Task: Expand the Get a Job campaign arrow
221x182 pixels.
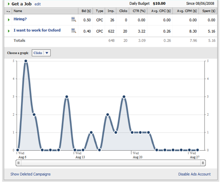Action: [x=9, y=4]
